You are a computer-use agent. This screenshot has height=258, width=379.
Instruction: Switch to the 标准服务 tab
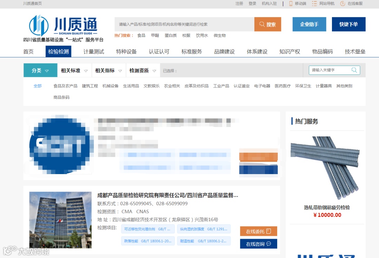[x=192, y=52]
